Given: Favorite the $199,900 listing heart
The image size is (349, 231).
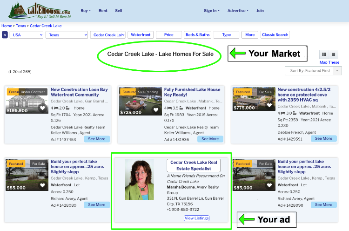Looking at the screenshot, I should coord(42,108).
